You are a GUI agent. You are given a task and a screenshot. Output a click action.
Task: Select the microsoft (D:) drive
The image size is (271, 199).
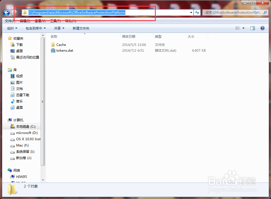coord(27,133)
